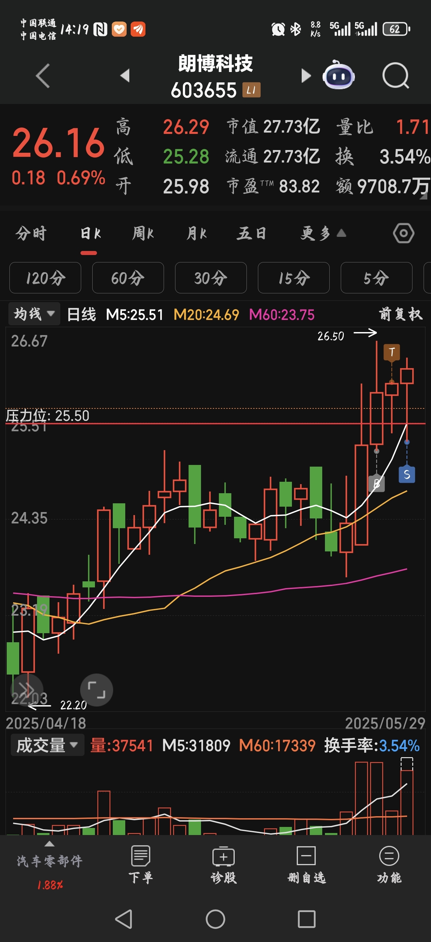Open chart settings hexagon icon
The image size is (431, 942).
tap(404, 233)
